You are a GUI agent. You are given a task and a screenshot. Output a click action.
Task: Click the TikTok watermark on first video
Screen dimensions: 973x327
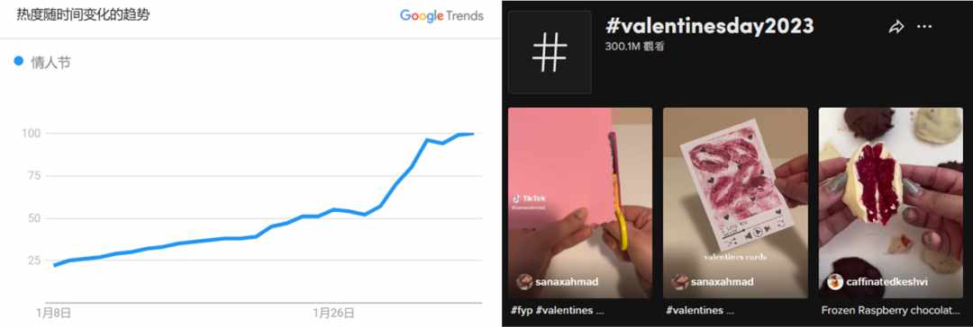(529, 199)
